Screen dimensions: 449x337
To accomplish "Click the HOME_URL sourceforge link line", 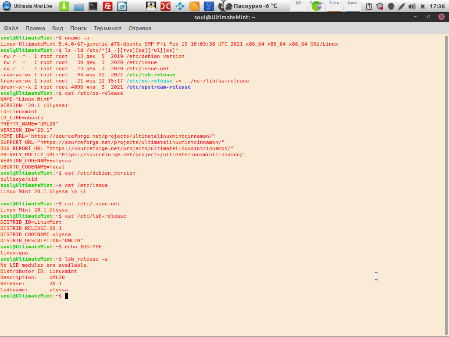I will tap(108, 136).
